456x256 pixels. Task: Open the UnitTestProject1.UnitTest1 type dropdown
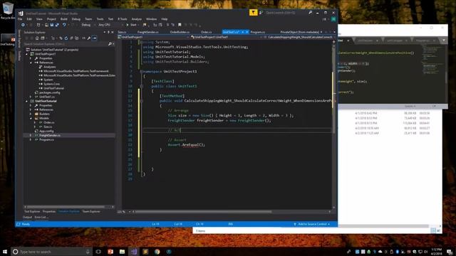(227, 37)
